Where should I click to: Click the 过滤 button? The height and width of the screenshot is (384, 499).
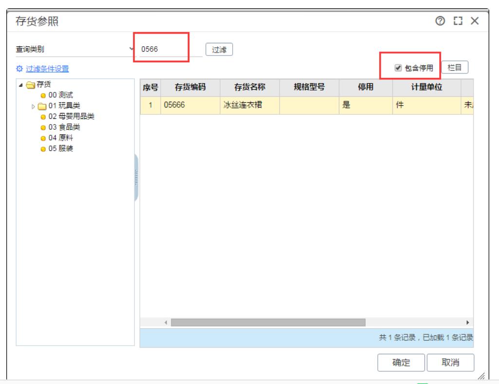219,50
